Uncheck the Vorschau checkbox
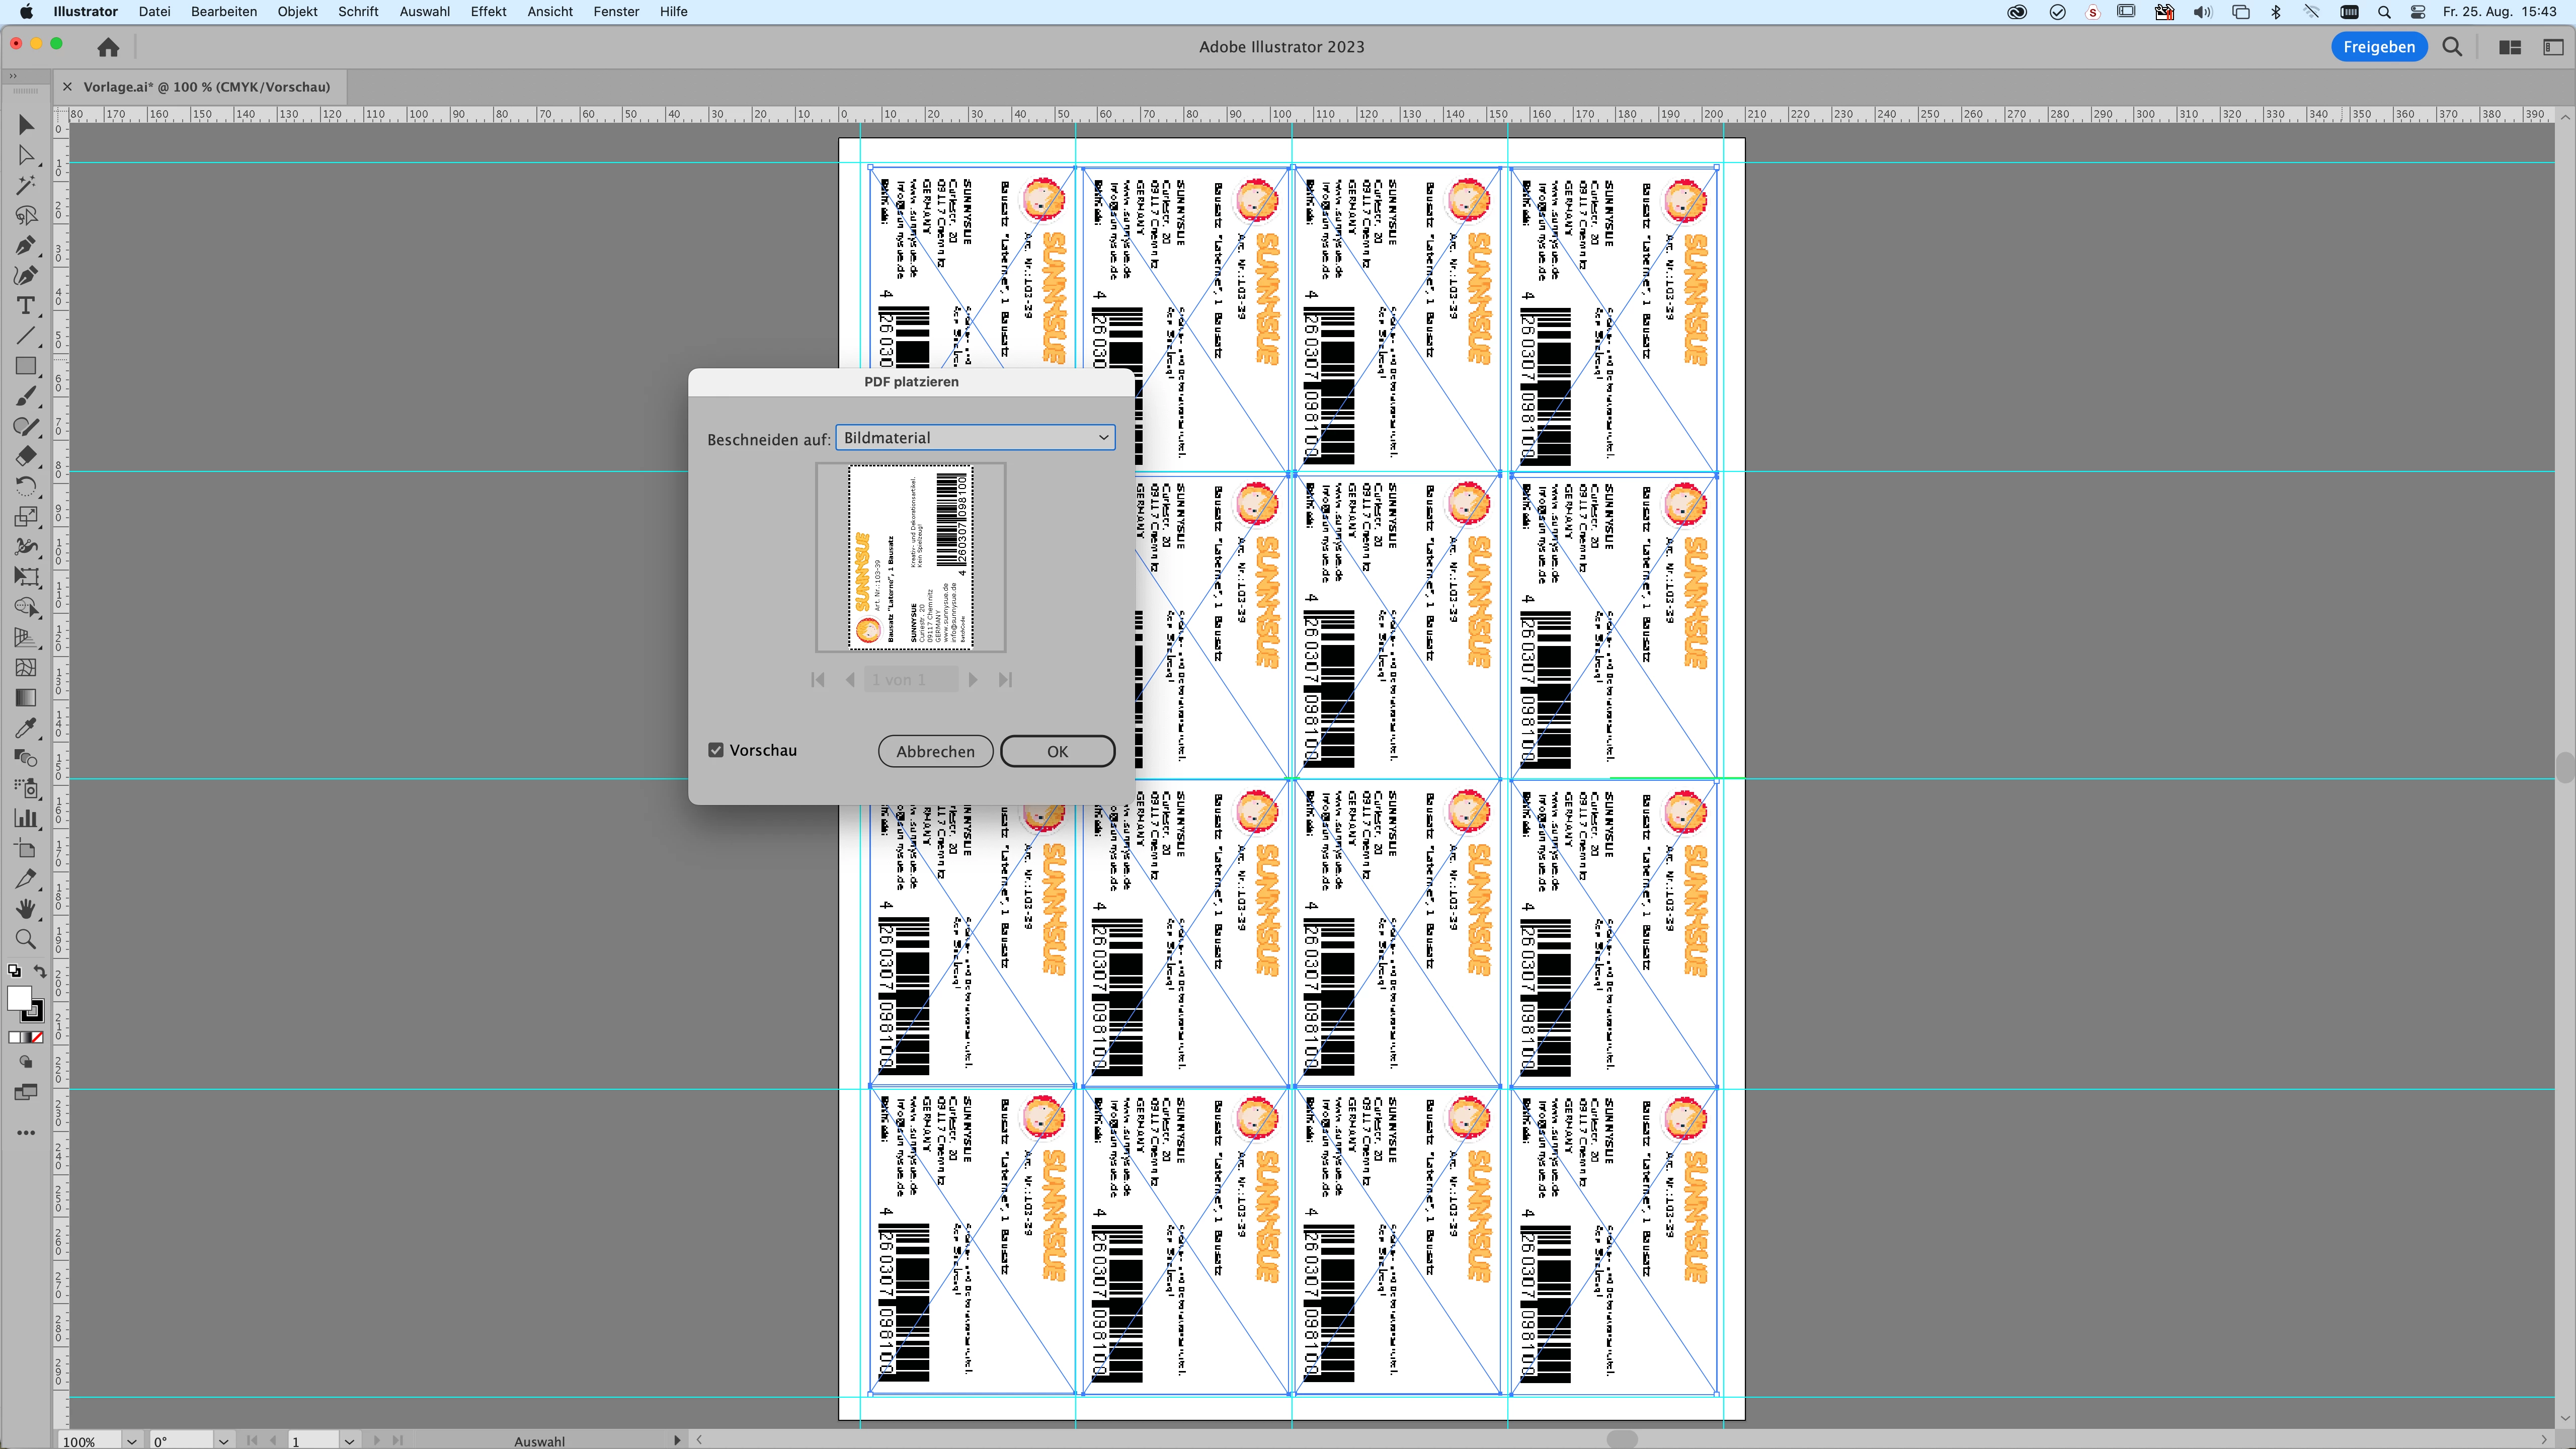 click(x=716, y=750)
